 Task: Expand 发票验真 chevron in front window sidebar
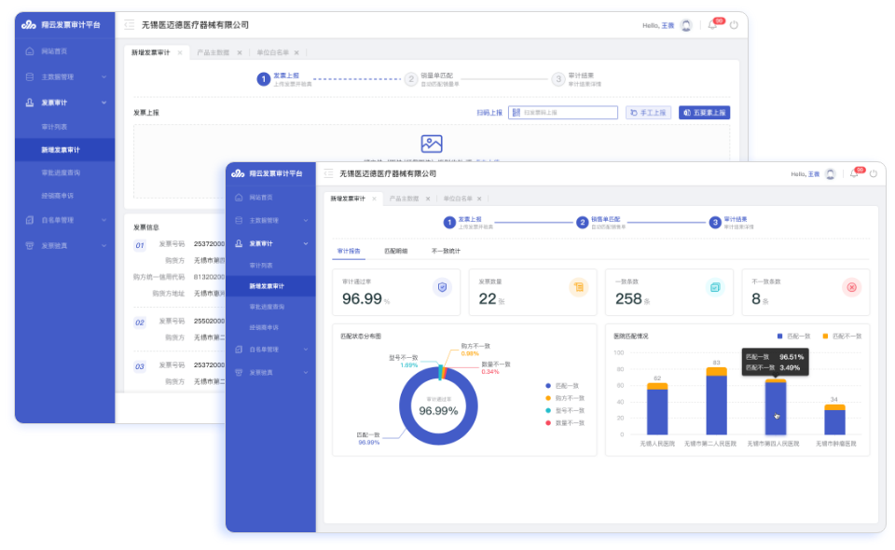pyautogui.click(x=306, y=373)
